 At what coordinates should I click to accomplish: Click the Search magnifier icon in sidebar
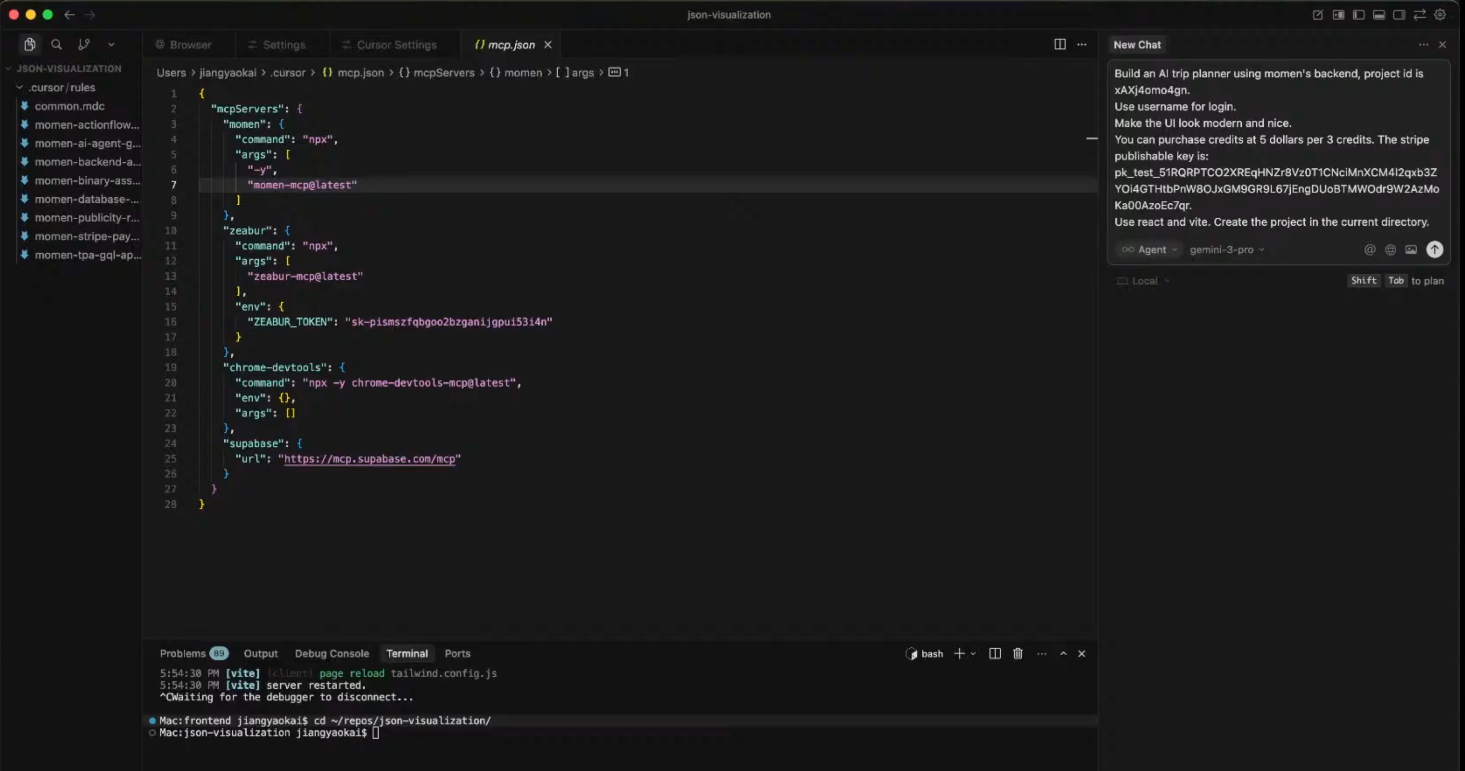point(56,44)
